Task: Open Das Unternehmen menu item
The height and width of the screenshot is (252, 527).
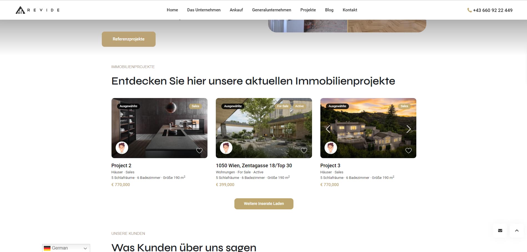Action: 204,10
